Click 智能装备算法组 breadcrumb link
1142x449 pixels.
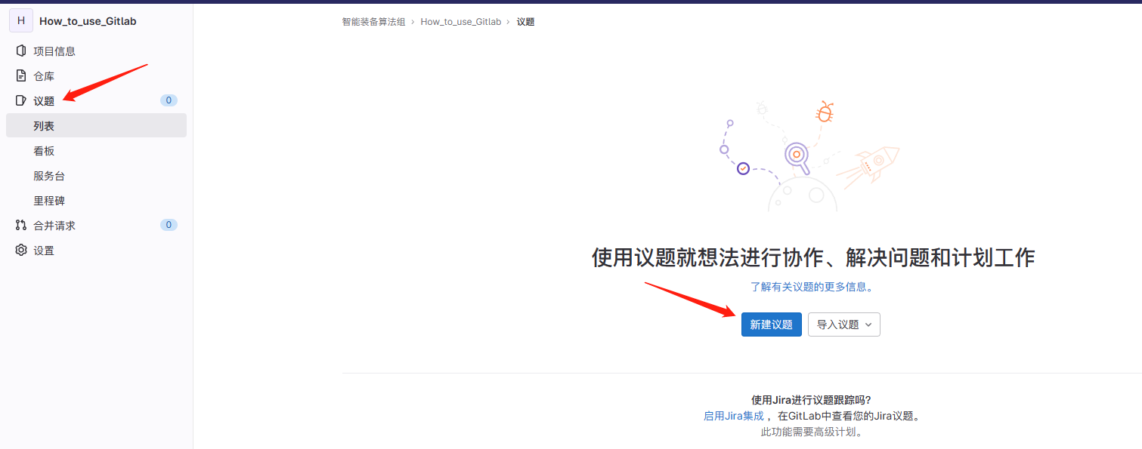[373, 22]
